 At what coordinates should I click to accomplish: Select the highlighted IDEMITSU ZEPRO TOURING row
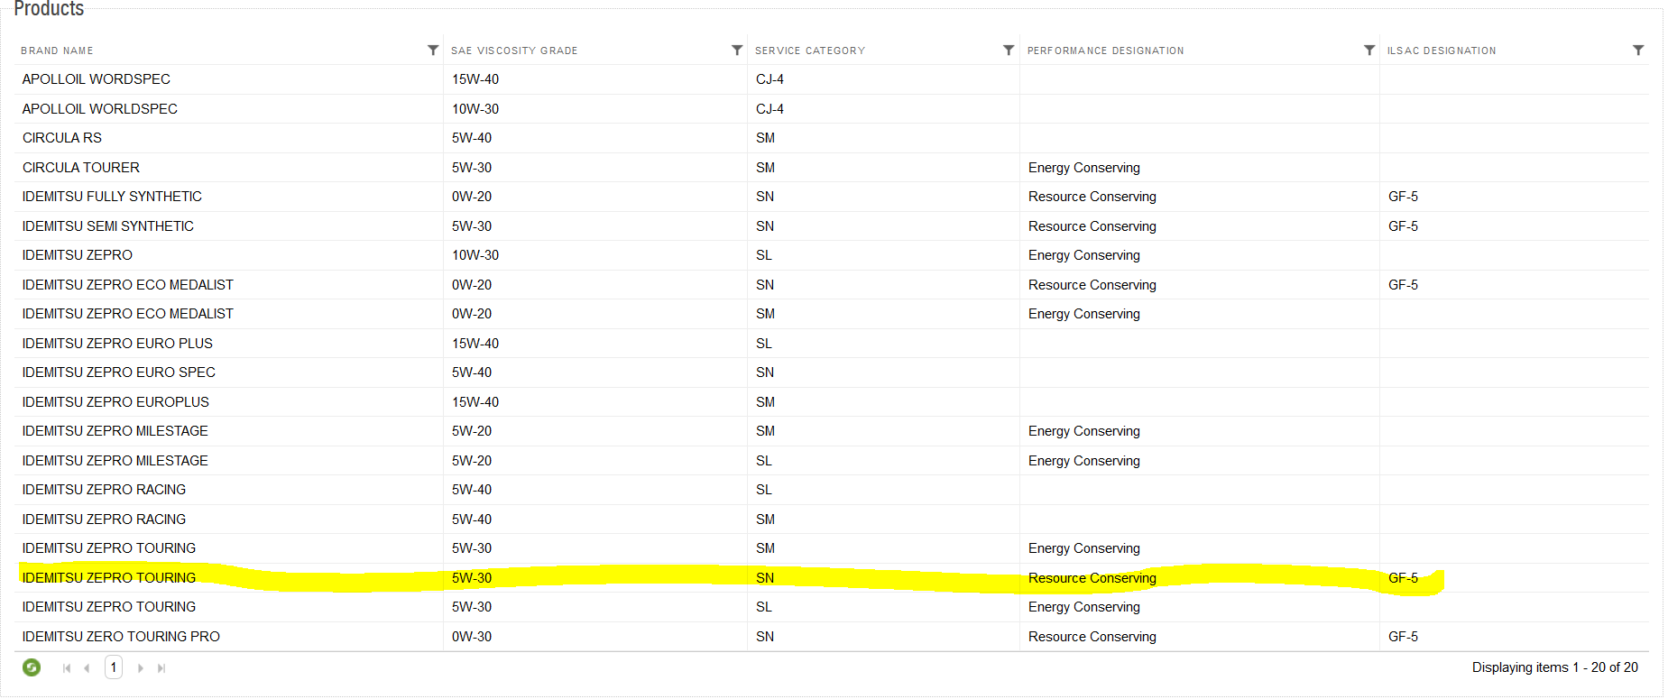point(109,578)
